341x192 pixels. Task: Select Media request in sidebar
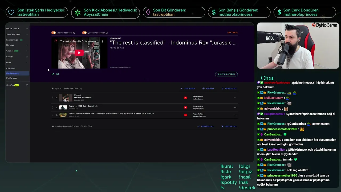pos(17,73)
